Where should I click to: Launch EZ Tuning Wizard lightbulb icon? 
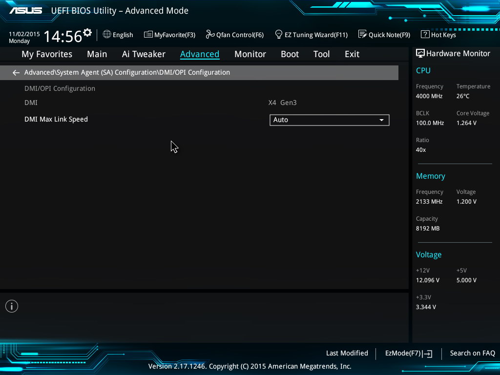point(279,34)
